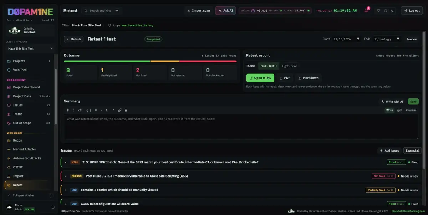Open Manual Attacks
The height and width of the screenshot is (215, 428).
pos(29,149)
